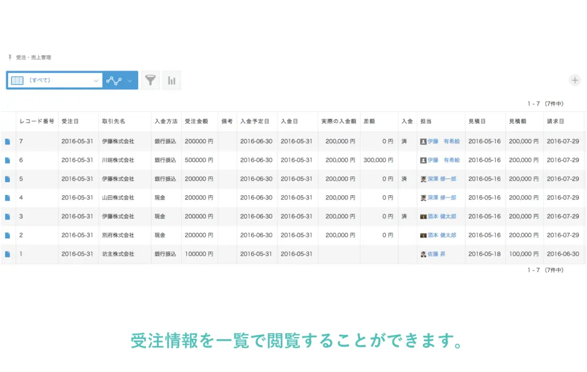Expand the chevron next to the graph icon

[x=129, y=80]
